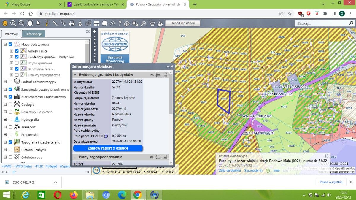Switch to the Informacje tab
The image size is (356, 200).
click(x=34, y=34)
